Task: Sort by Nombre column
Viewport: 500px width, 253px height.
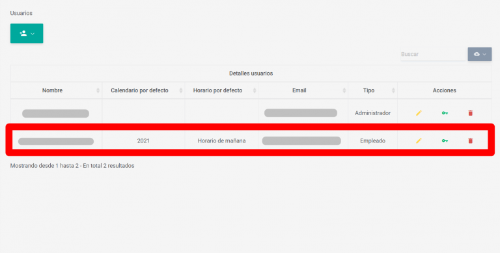Action: pos(57,90)
